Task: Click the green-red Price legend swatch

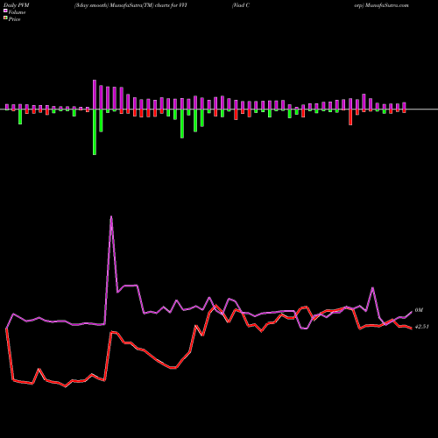Action: [x=5, y=18]
